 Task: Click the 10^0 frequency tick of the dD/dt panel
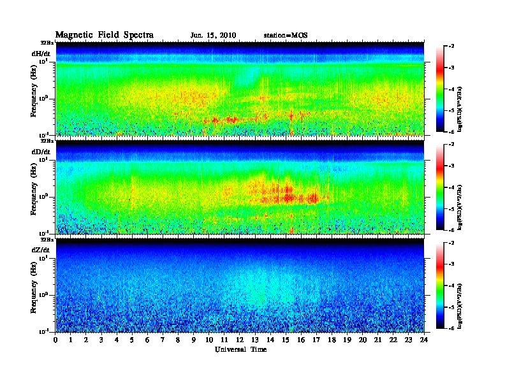tap(43, 196)
